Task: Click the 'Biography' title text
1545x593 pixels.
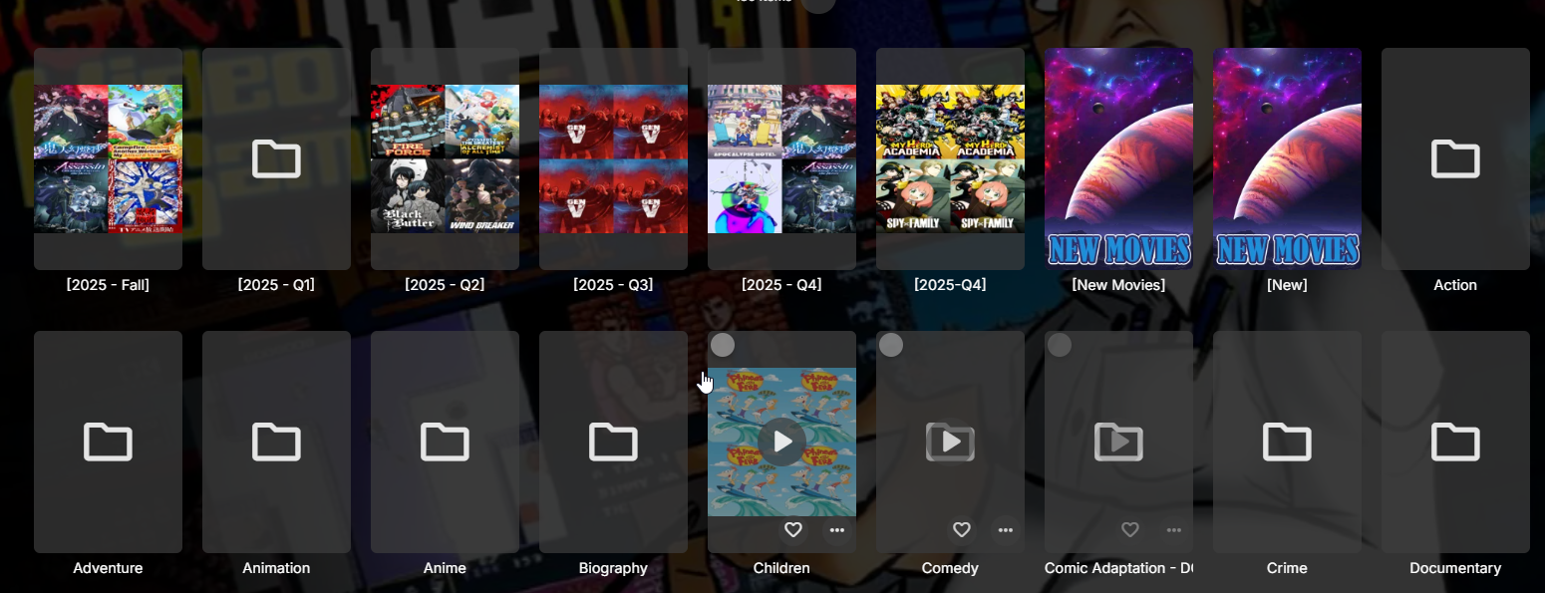Action: tap(613, 568)
